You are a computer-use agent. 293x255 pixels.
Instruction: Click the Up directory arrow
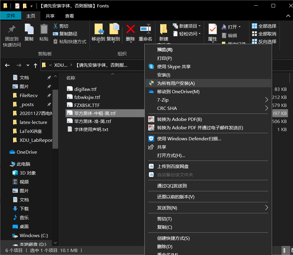tap(36, 65)
